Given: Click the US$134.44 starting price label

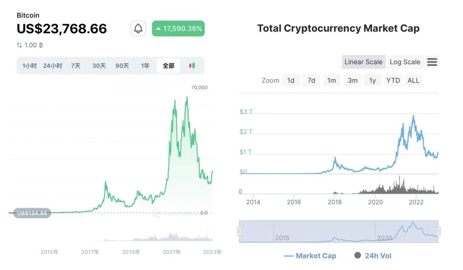Looking at the screenshot, I should [32, 213].
